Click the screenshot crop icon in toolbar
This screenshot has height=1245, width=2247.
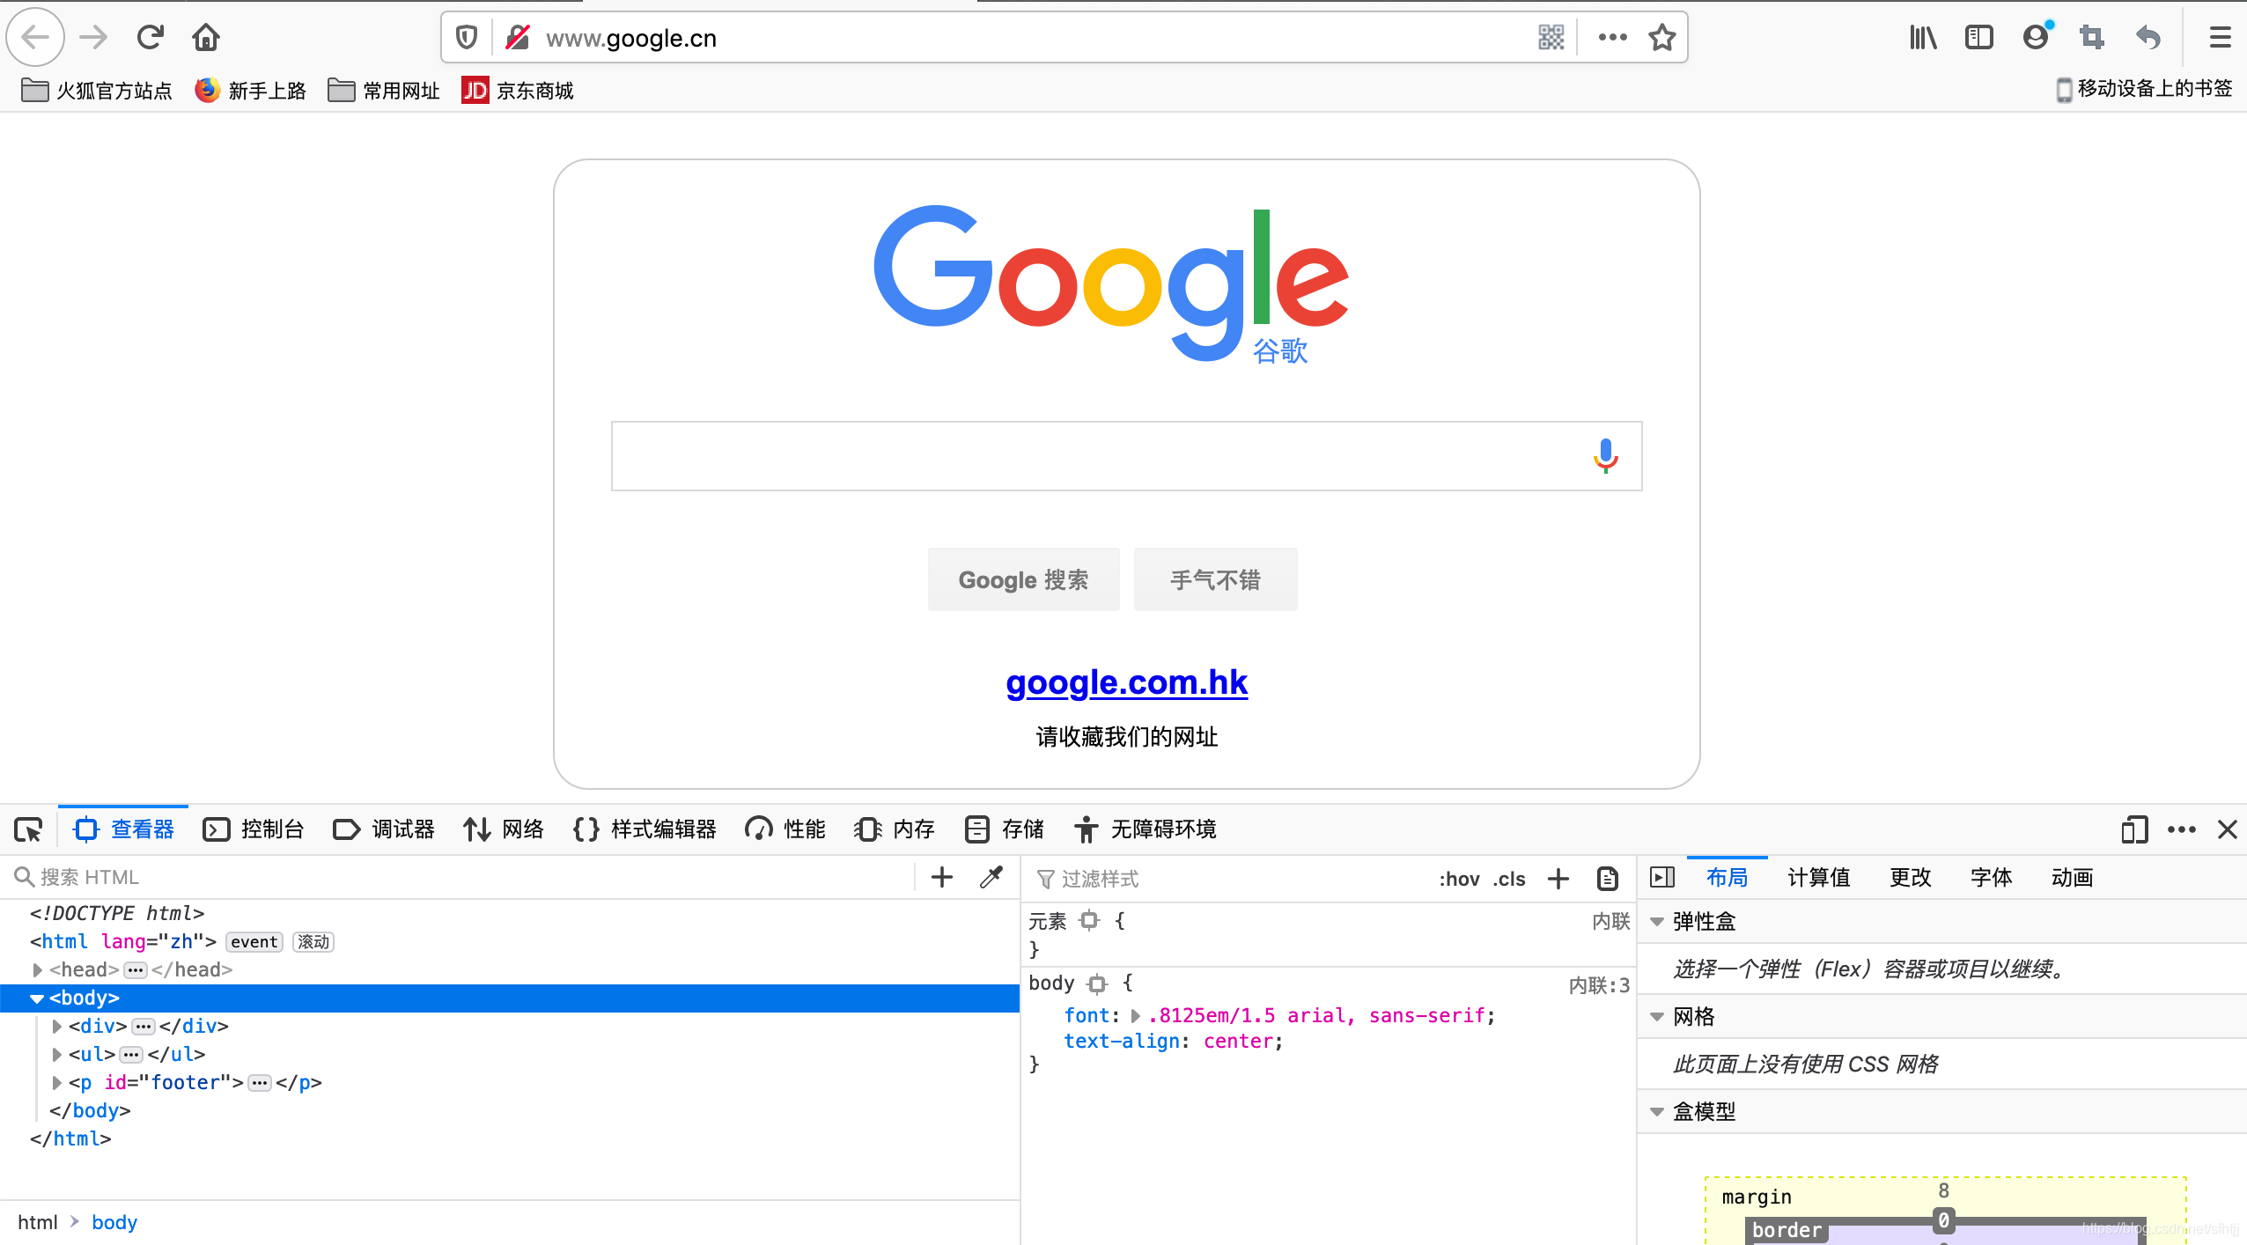pyautogui.click(x=2092, y=38)
